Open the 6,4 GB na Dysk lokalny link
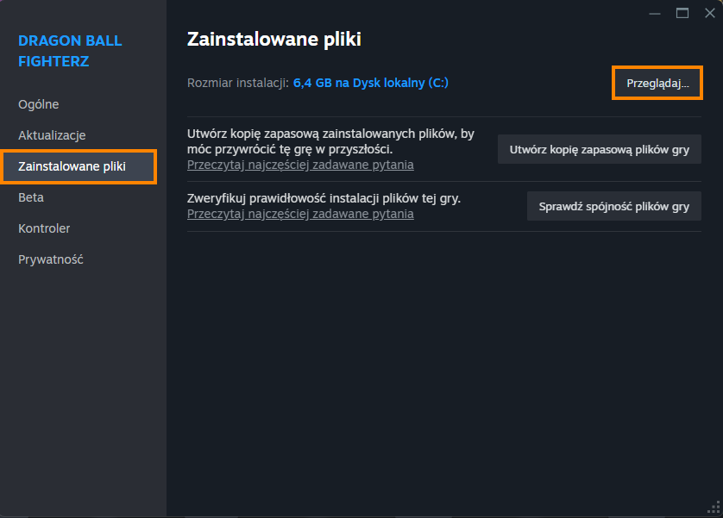Screen dimensions: 723x518 (x=371, y=83)
